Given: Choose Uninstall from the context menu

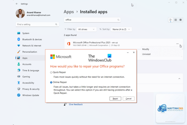Looking at the screenshot, I should (x=146, y=54).
